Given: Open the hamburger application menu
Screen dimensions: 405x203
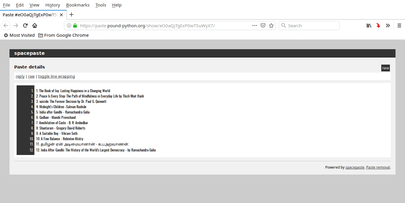Looking at the screenshot, I should pyautogui.click(x=399, y=25).
